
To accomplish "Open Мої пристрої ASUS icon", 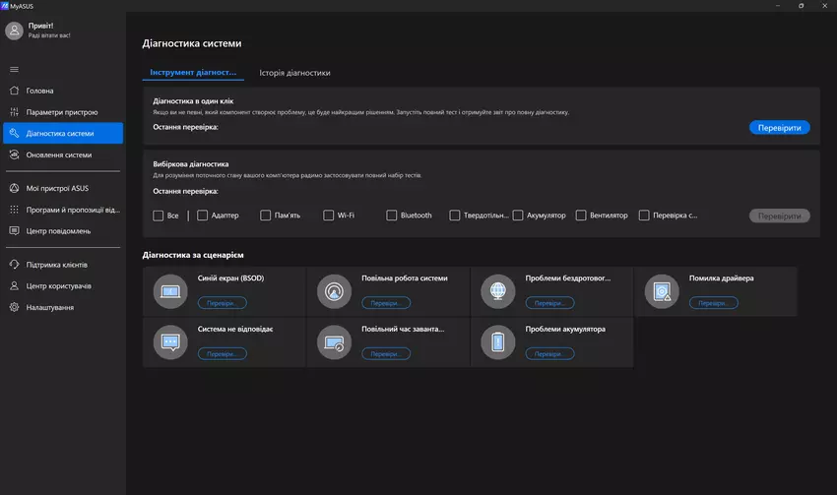I will click(x=14, y=188).
